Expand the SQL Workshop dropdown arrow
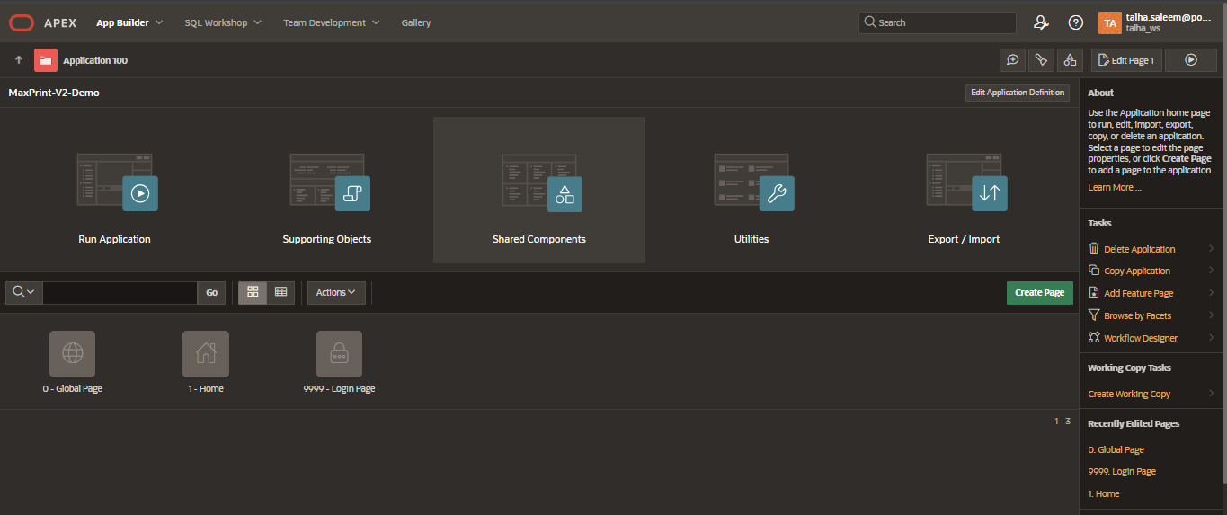1227x515 pixels. [x=257, y=22]
